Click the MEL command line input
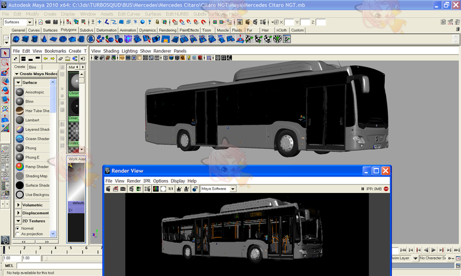The height and width of the screenshot is (276, 461). pos(60,266)
